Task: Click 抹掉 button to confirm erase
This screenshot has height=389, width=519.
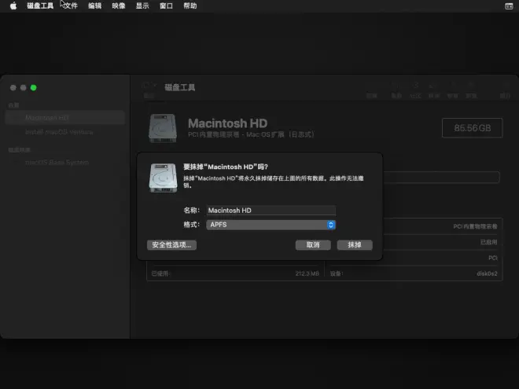Action: [355, 244]
